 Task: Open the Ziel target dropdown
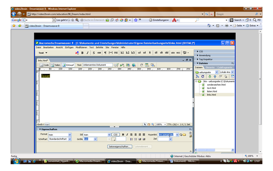(x=171, y=139)
